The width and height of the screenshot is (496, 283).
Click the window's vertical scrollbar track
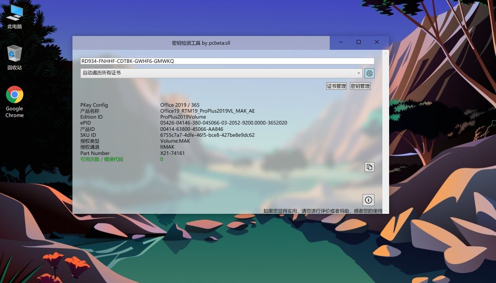(x=386, y=132)
